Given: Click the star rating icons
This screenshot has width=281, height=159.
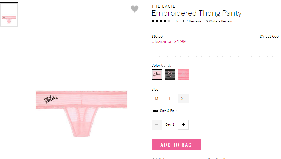Looking at the screenshot, I should click(x=161, y=21).
